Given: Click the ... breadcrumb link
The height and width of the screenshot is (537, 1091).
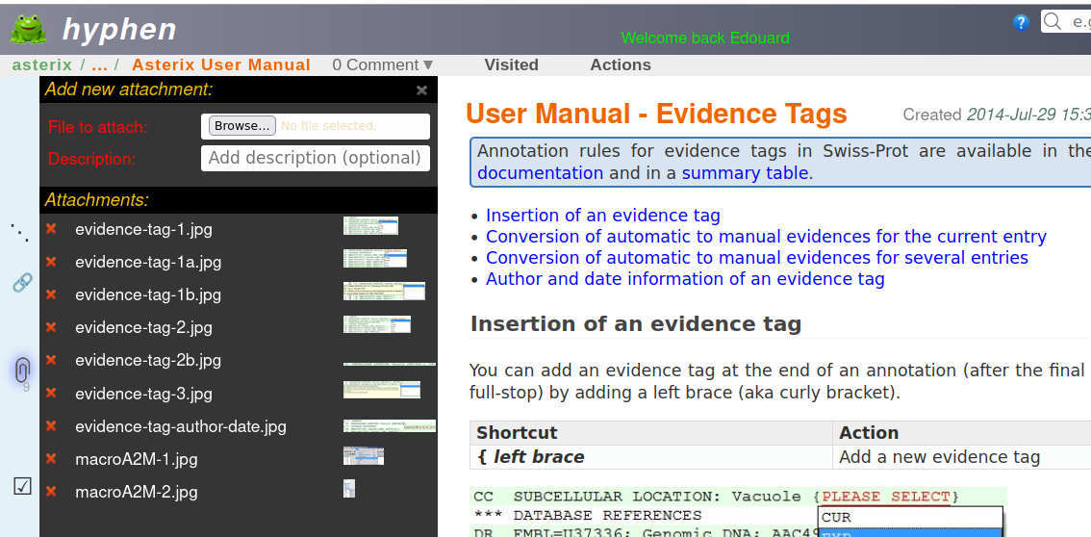Looking at the screenshot, I should click(x=99, y=64).
